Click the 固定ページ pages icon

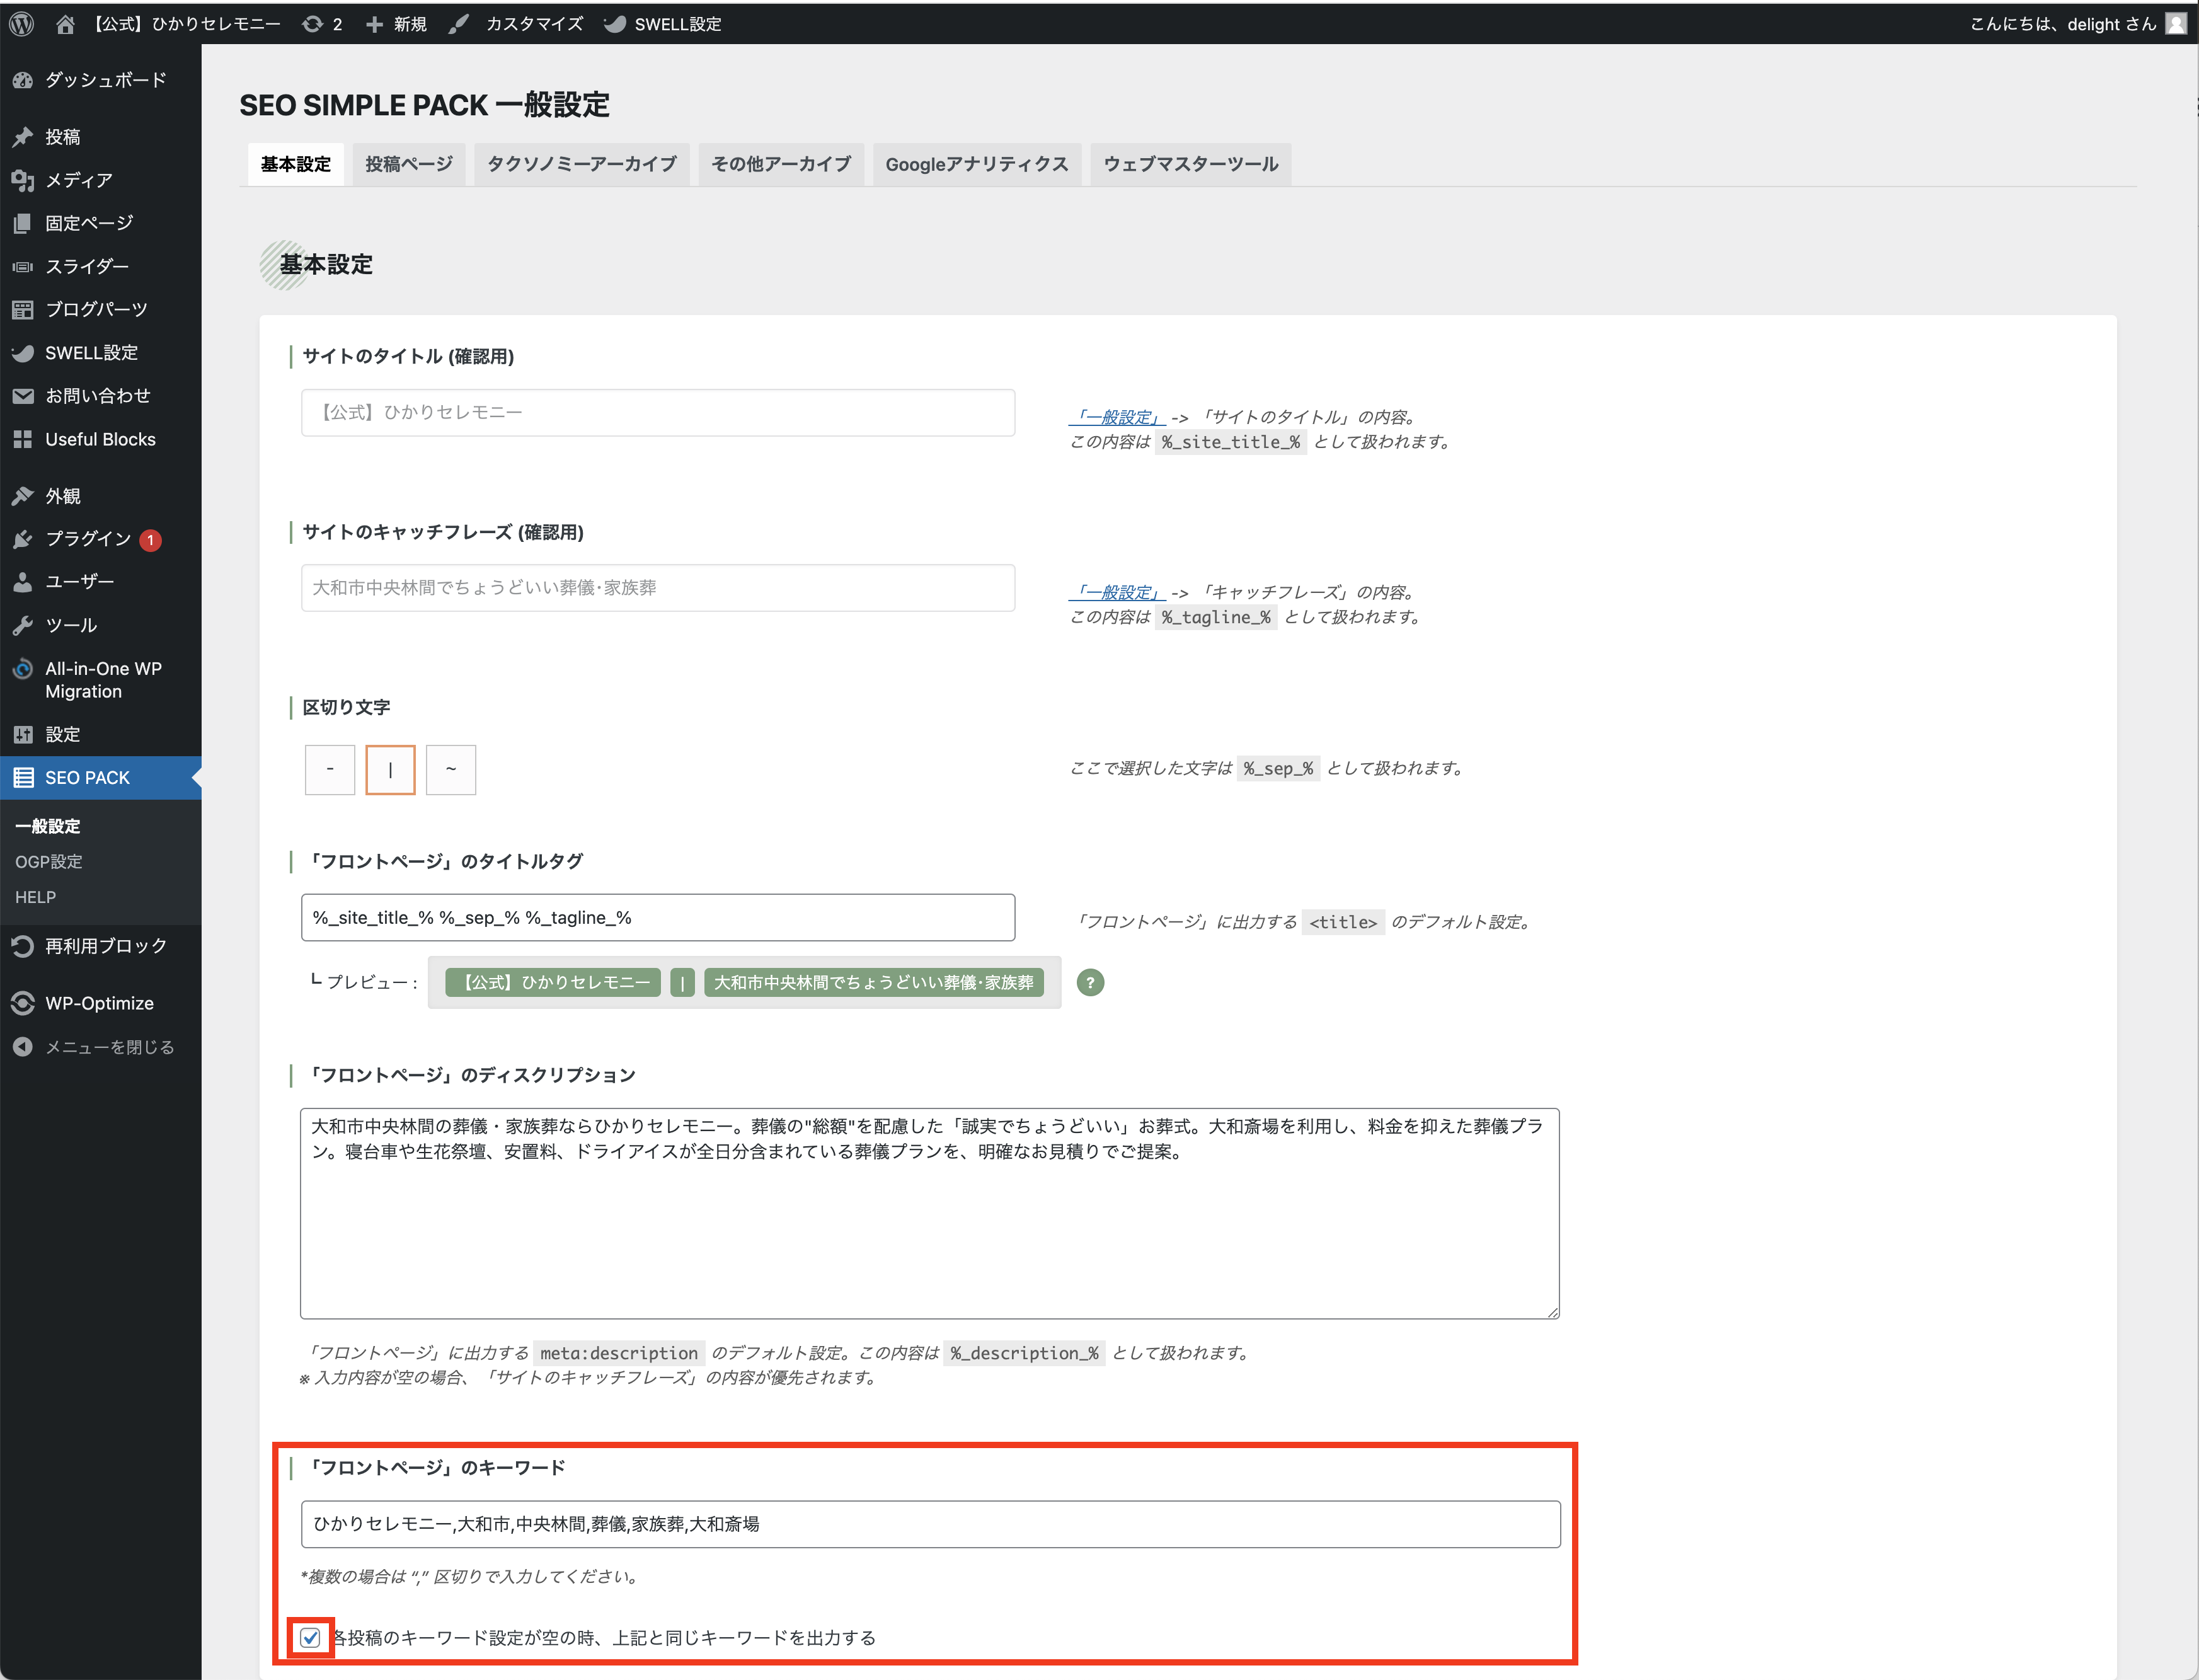pos(23,223)
